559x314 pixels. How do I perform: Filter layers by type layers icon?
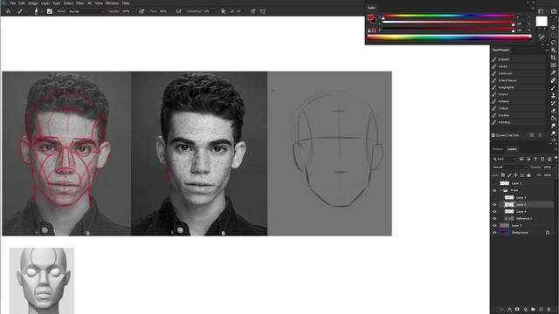click(535, 159)
